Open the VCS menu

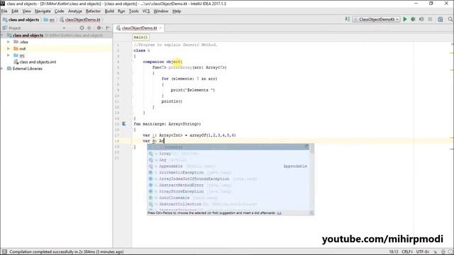146,11
